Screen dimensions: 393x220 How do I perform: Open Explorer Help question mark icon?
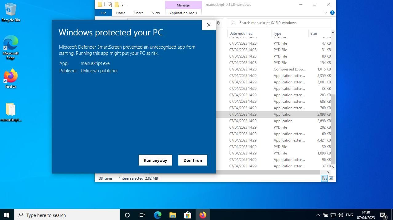(332, 13)
